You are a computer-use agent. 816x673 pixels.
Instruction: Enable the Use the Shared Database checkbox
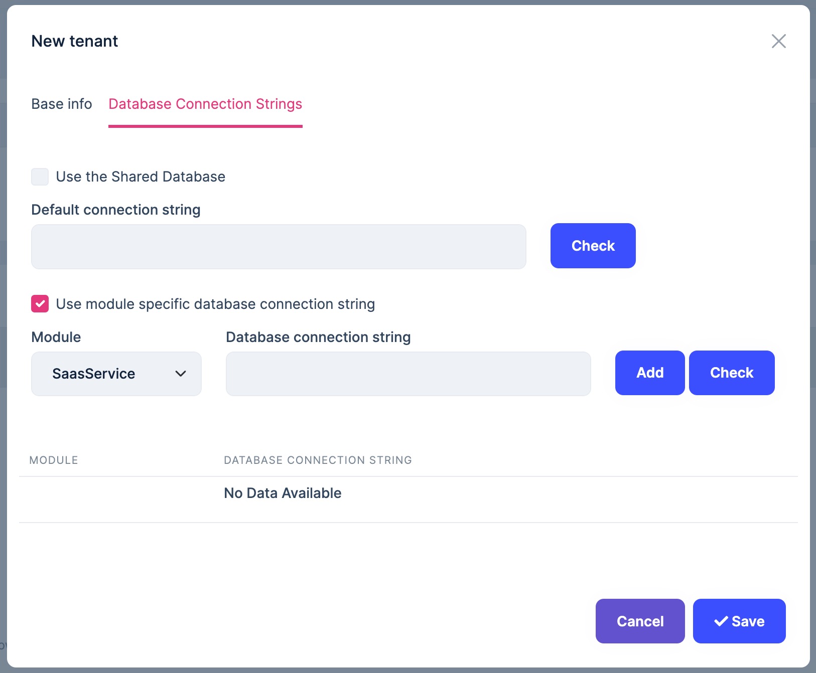point(40,177)
